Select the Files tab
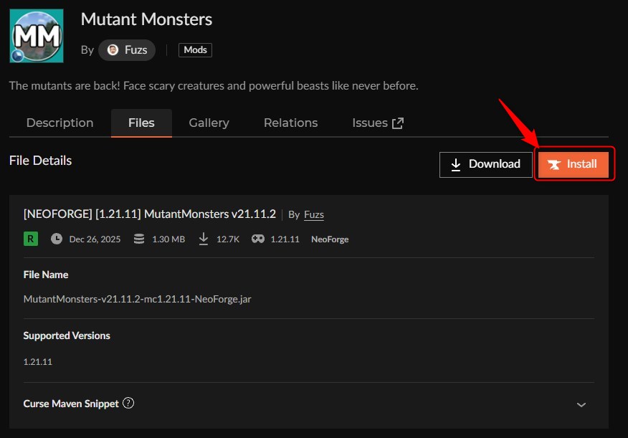Viewport: 628px width, 438px height. [141, 123]
